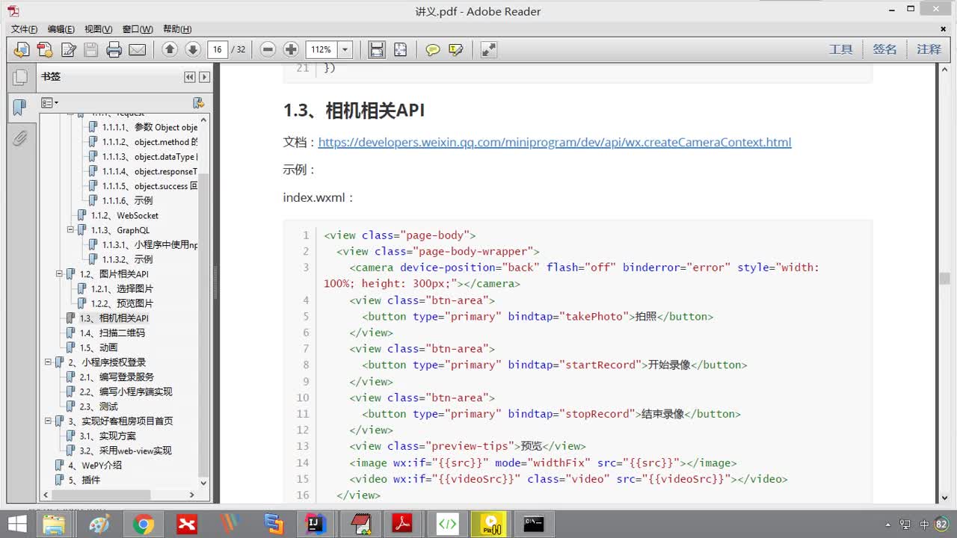Collapse the 2、小程序授权登录 bookmark node
This screenshot has width=957, height=538.
coord(49,362)
